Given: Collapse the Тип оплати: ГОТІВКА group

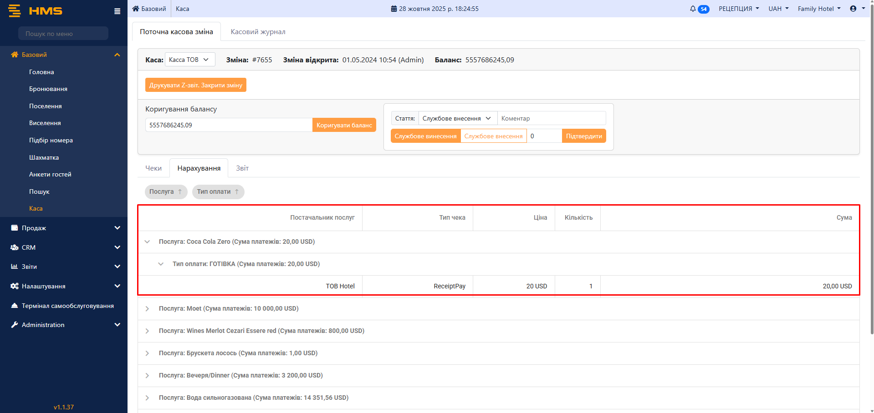Looking at the screenshot, I should tap(161, 264).
